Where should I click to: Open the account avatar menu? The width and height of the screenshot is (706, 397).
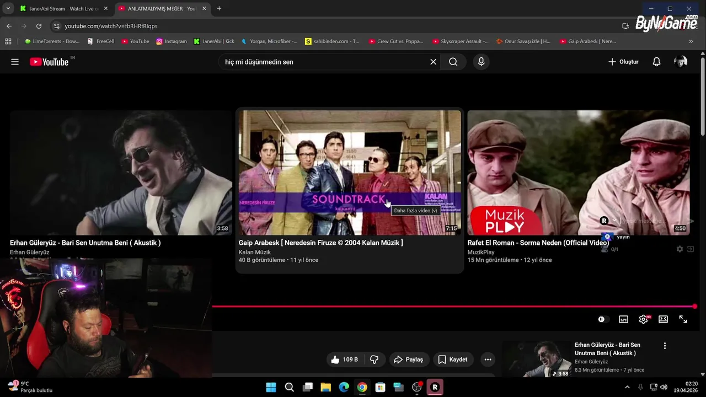point(681,62)
